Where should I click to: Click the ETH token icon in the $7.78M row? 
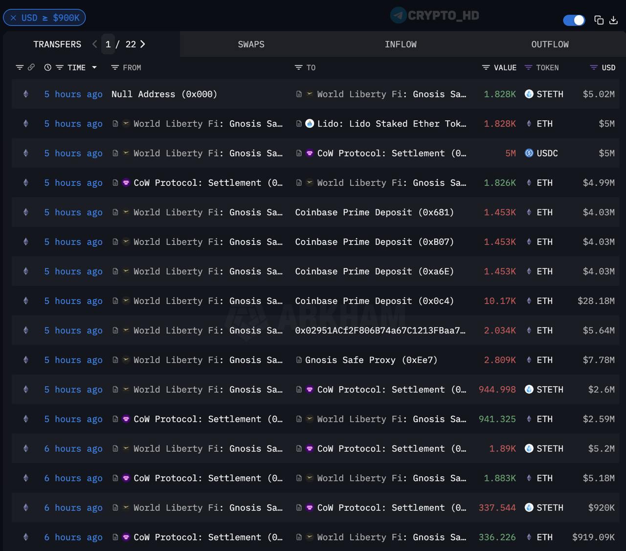529,360
